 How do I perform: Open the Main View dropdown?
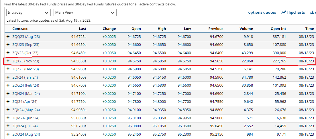85,13
